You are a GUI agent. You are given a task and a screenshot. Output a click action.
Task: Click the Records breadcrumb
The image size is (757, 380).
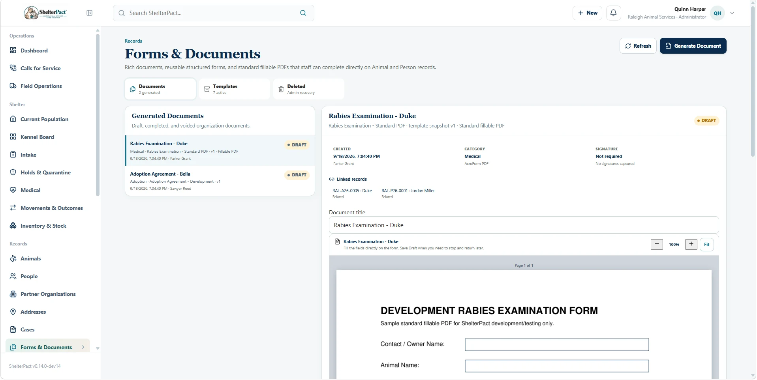133,41
